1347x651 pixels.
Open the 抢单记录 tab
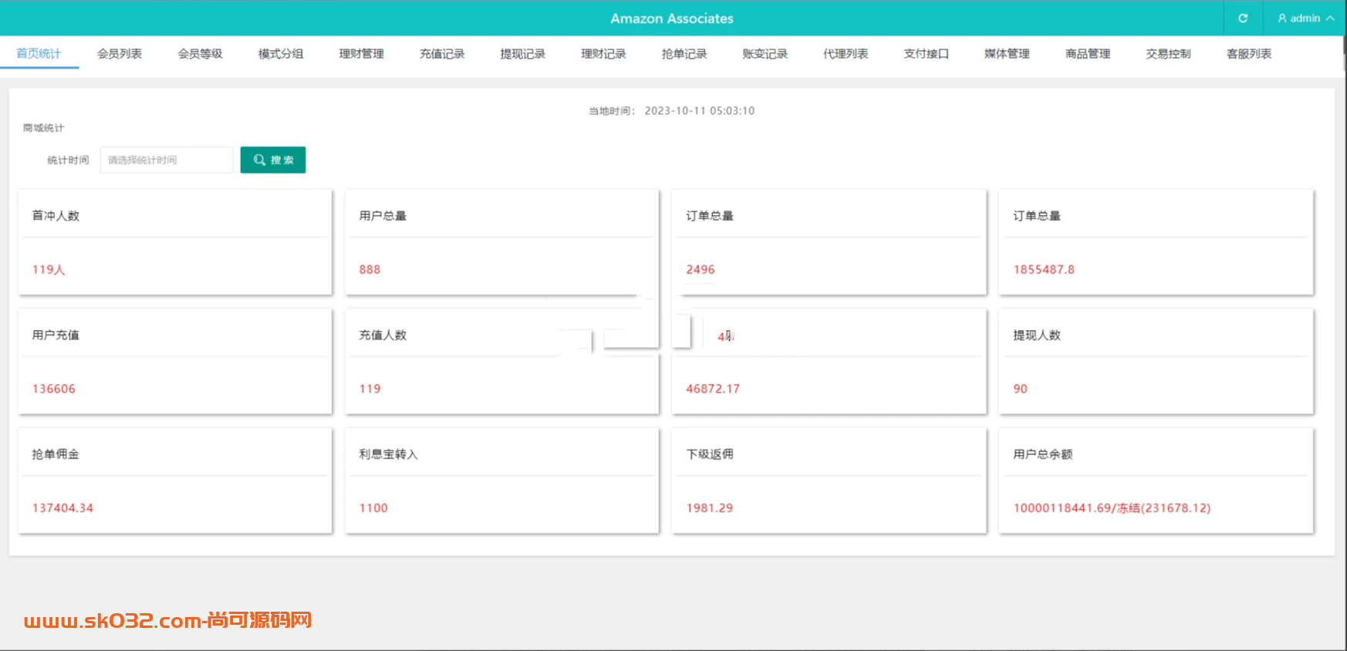(684, 54)
